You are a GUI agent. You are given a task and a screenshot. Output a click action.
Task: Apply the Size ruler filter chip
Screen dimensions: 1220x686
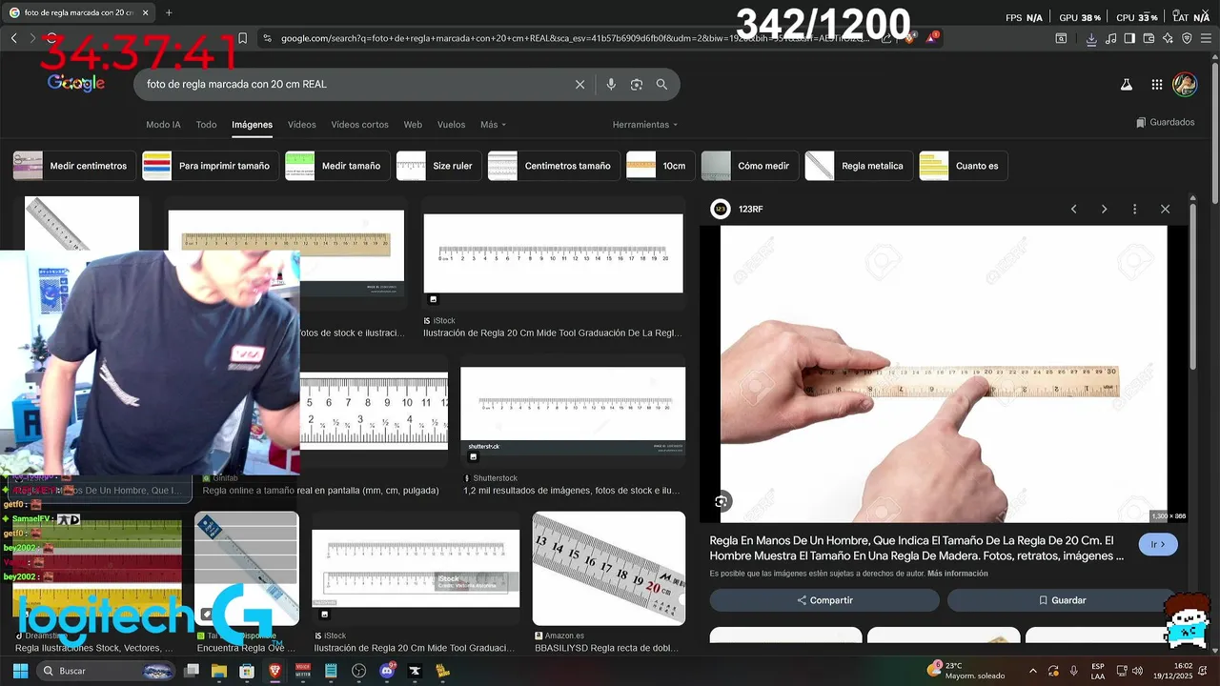pos(438,166)
